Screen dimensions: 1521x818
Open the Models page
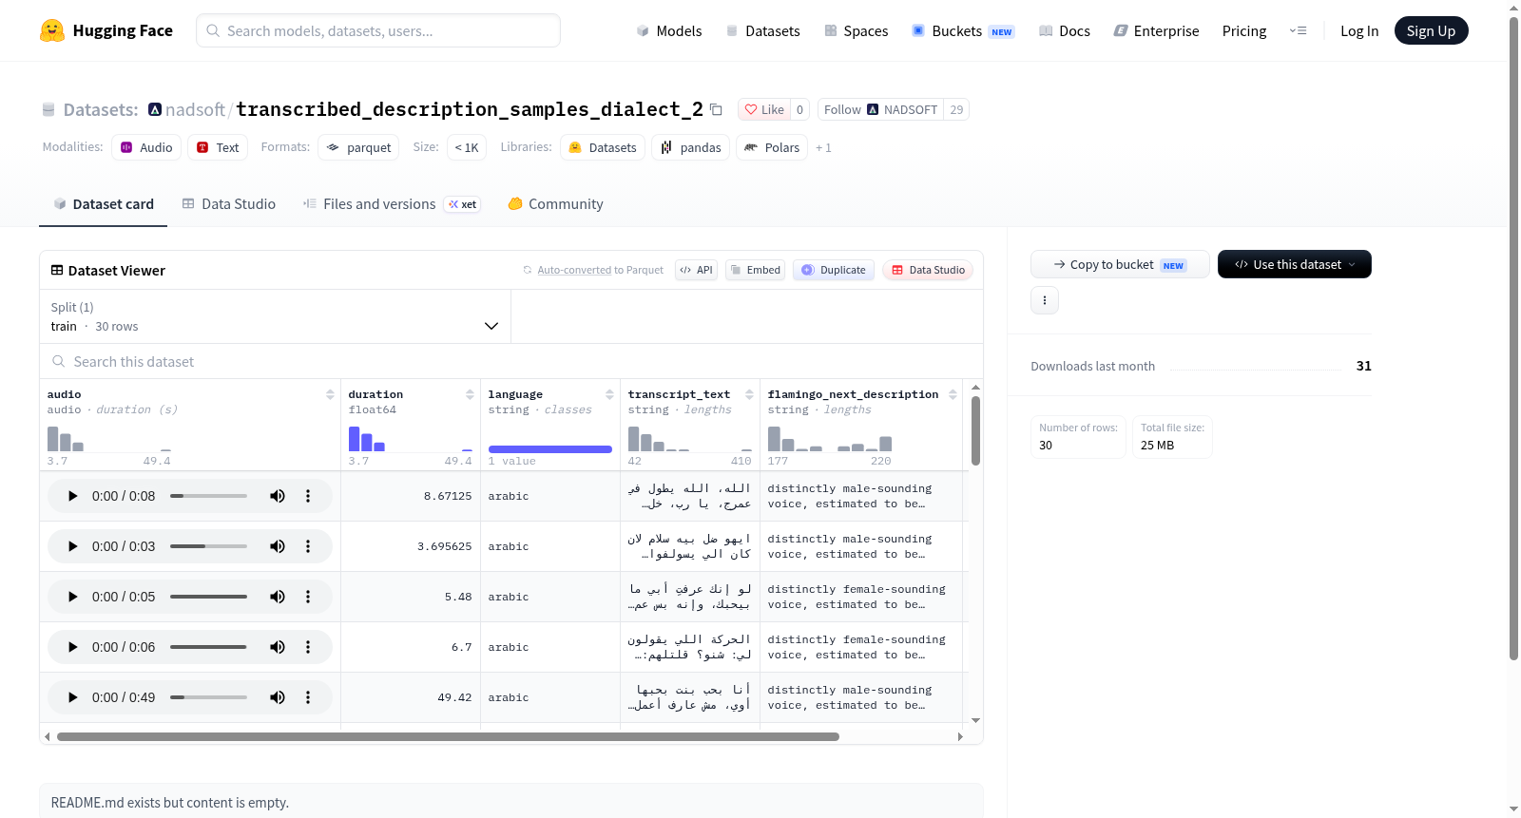(669, 30)
